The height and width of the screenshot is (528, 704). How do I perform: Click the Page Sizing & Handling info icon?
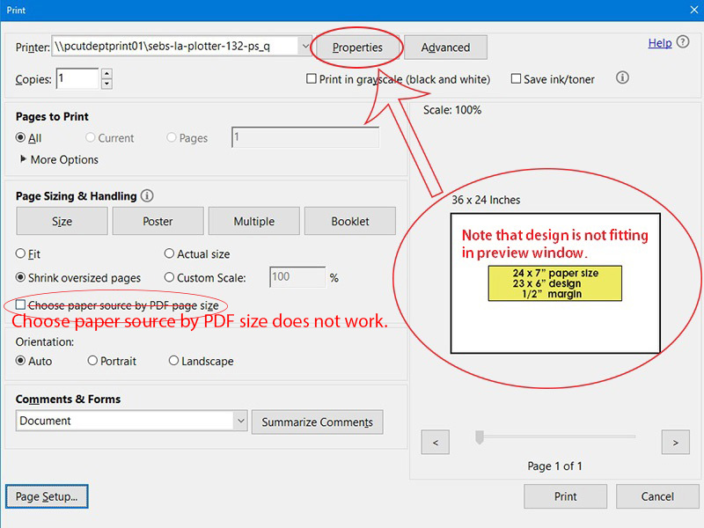pyautogui.click(x=147, y=196)
